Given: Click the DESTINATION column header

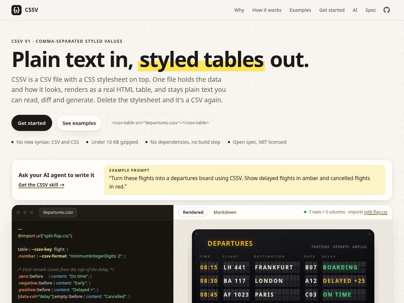Looking at the screenshot, I should 269,257.
